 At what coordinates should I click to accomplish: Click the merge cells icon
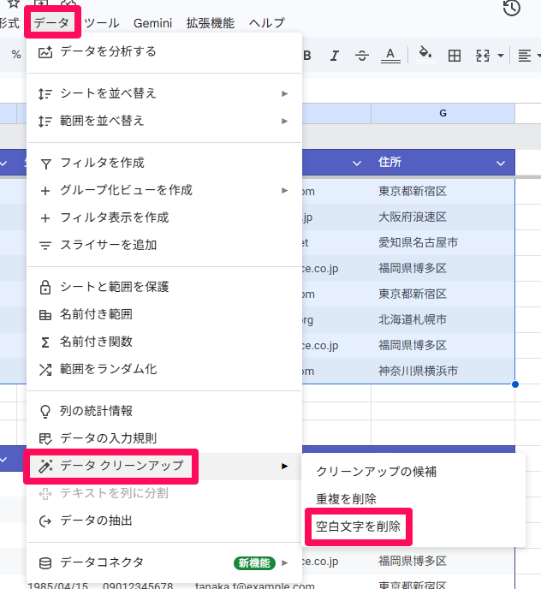click(x=483, y=56)
